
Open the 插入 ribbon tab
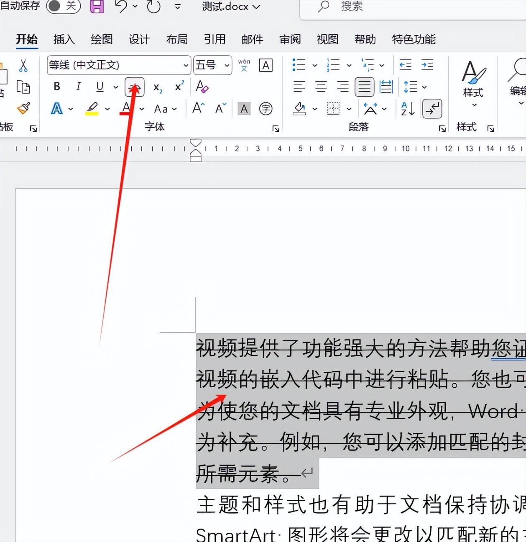click(x=64, y=39)
